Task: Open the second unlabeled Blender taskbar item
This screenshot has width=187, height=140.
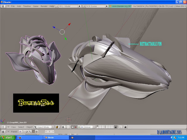Action: [82, 138]
